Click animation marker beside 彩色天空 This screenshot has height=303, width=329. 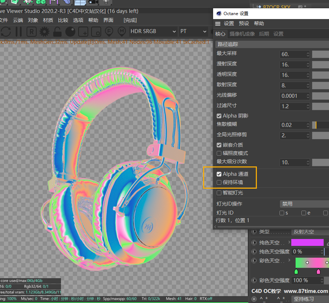click(254, 261)
